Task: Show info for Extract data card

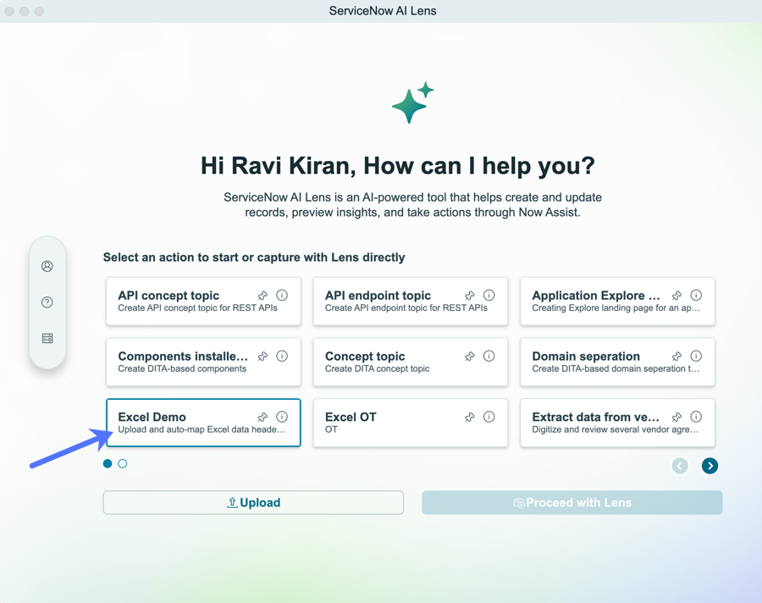Action: 696,417
